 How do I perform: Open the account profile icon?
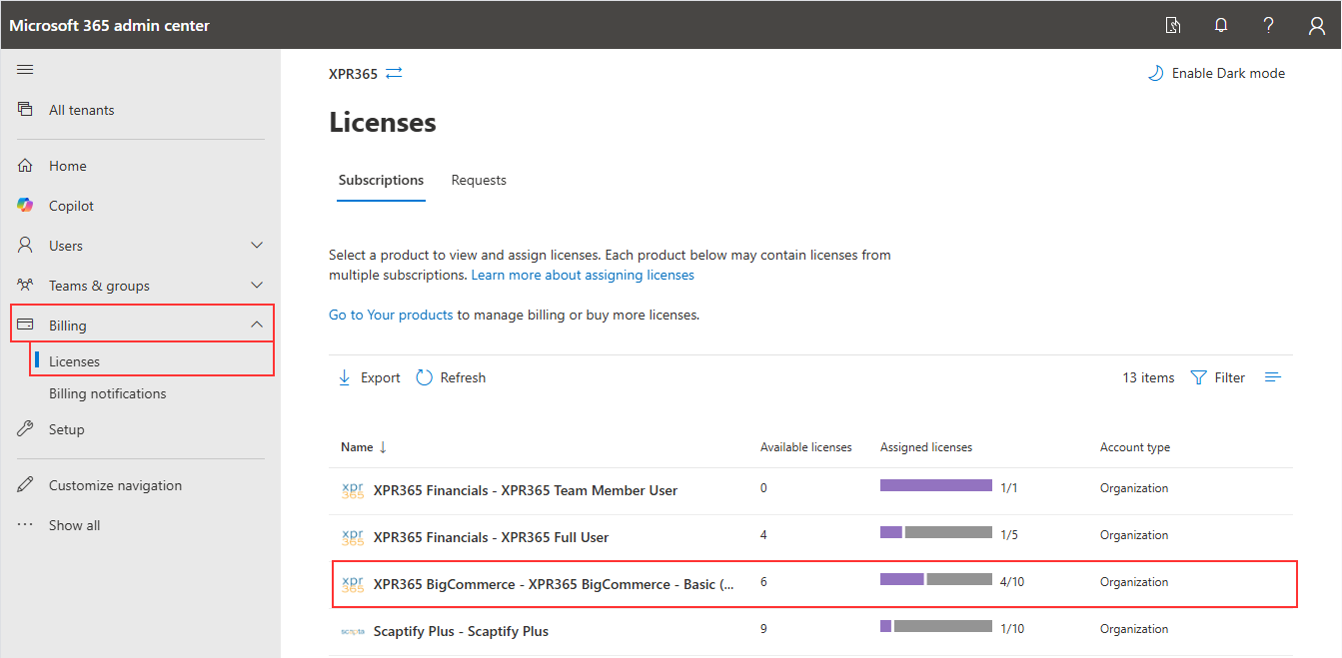click(1316, 24)
